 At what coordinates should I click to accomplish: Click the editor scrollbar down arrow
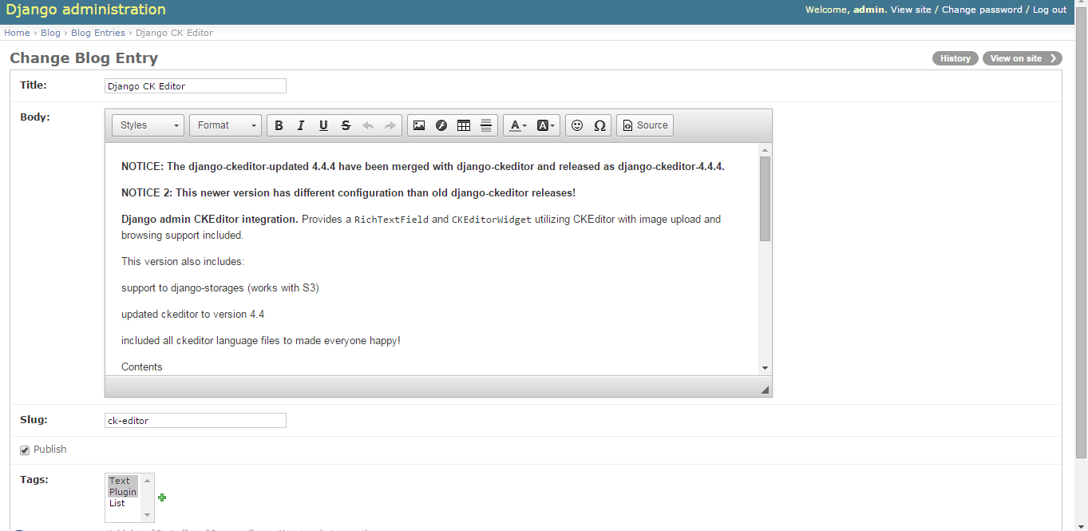[766, 368]
